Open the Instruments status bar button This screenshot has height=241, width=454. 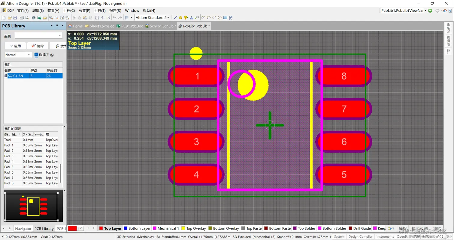(x=385, y=237)
